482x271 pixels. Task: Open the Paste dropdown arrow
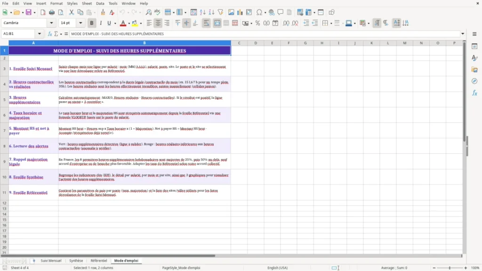pos(95,13)
